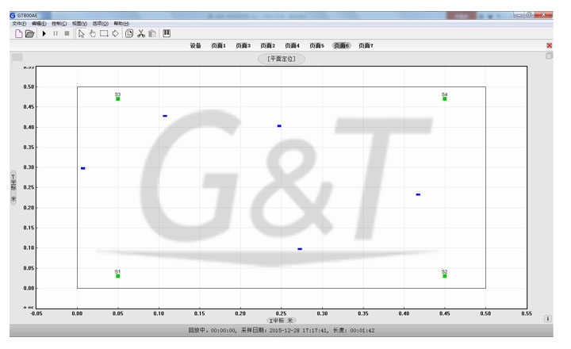Maximize the GT800AE window

(529, 15)
